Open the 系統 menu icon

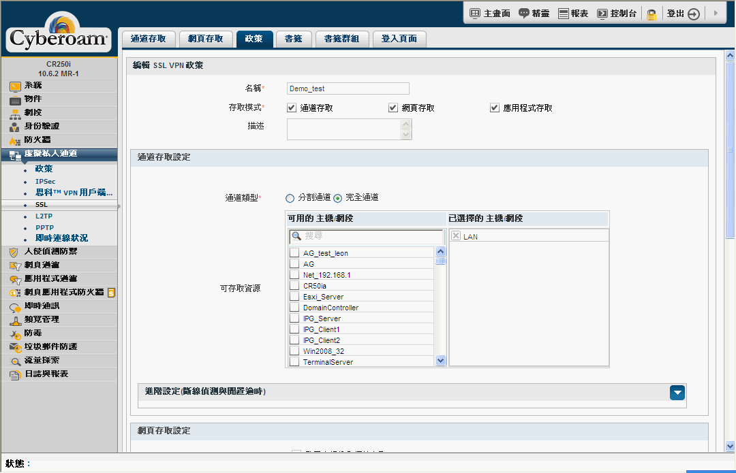(x=15, y=86)
